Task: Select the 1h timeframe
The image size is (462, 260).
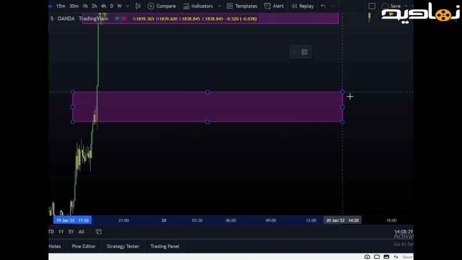Action: [x=85, y=6]
